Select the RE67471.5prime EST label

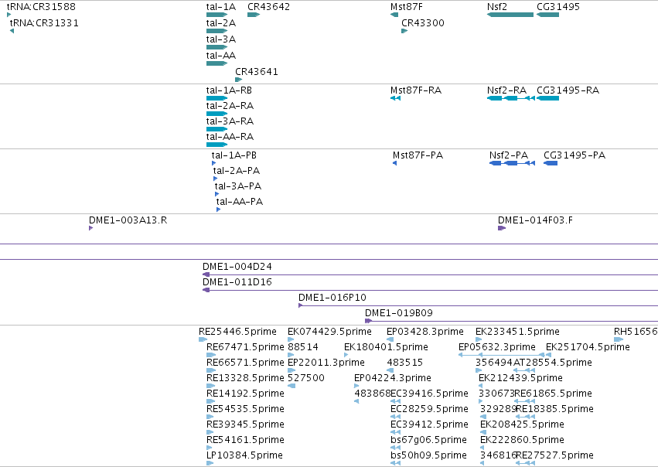click(x=245, y=347)
